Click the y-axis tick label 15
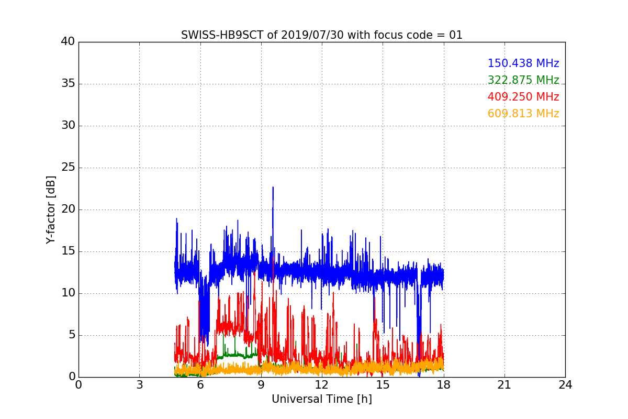628x419 pixels. click(x=68, y=251)
